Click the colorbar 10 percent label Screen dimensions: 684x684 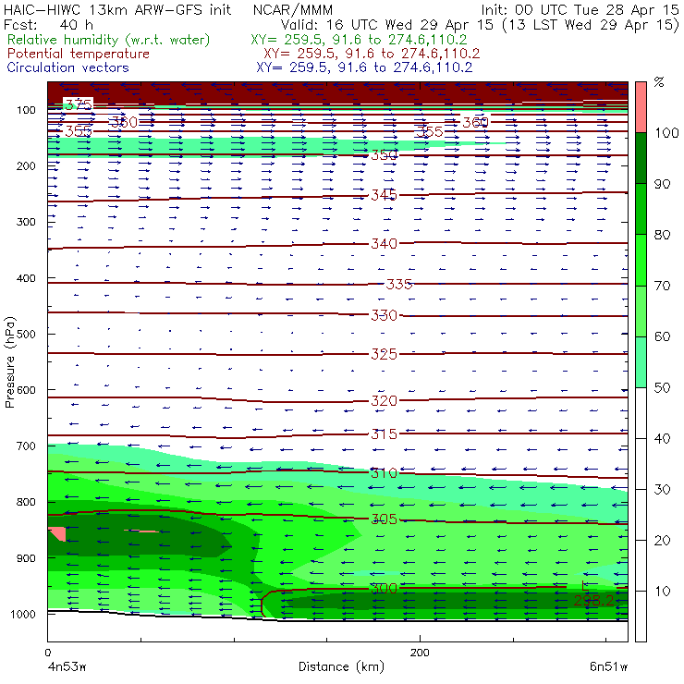pyautogui.click(x=662, y=592)
